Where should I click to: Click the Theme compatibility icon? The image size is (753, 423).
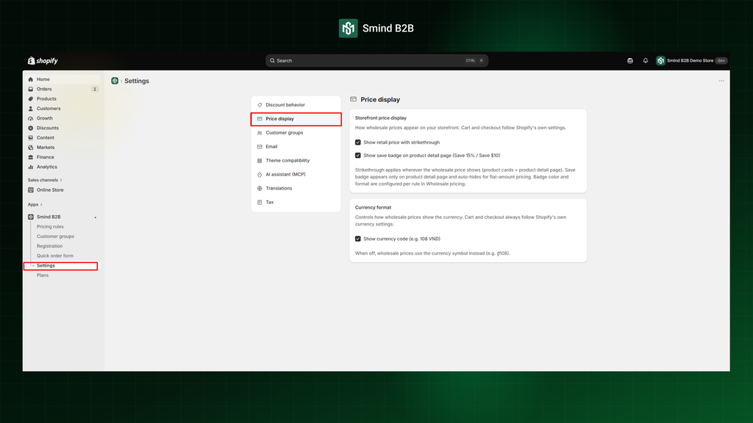point(260,161)
